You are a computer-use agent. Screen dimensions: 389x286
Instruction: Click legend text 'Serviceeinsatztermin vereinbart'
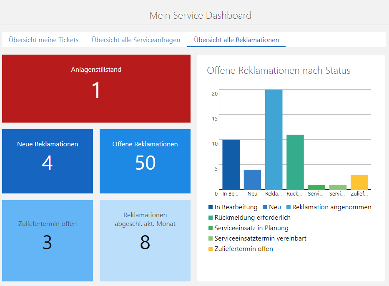(261, 238)
